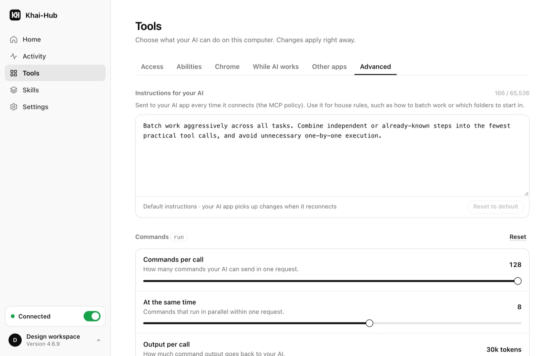Image resolution: width=554 pixels, height=356 pixels.
Task: Click the textarea resize handle
Action: click(526, 194)
